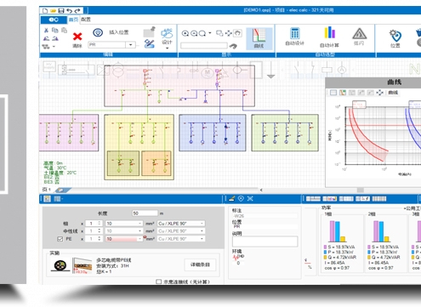
Task: Click the save icon in the quick access bar
Action: click(61, 10)
